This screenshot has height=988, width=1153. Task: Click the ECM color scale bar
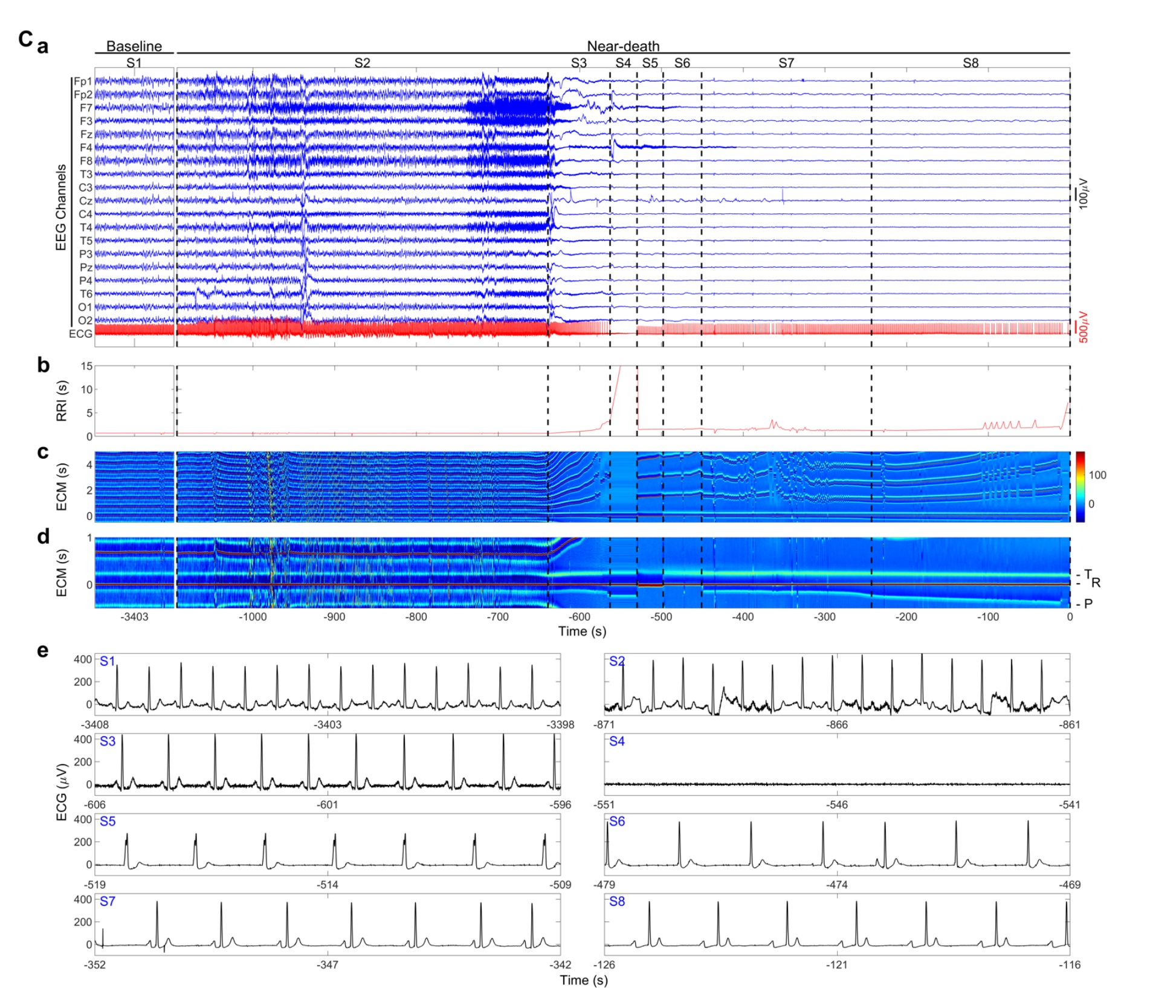pyautogui.click(x=1080, y=487)
